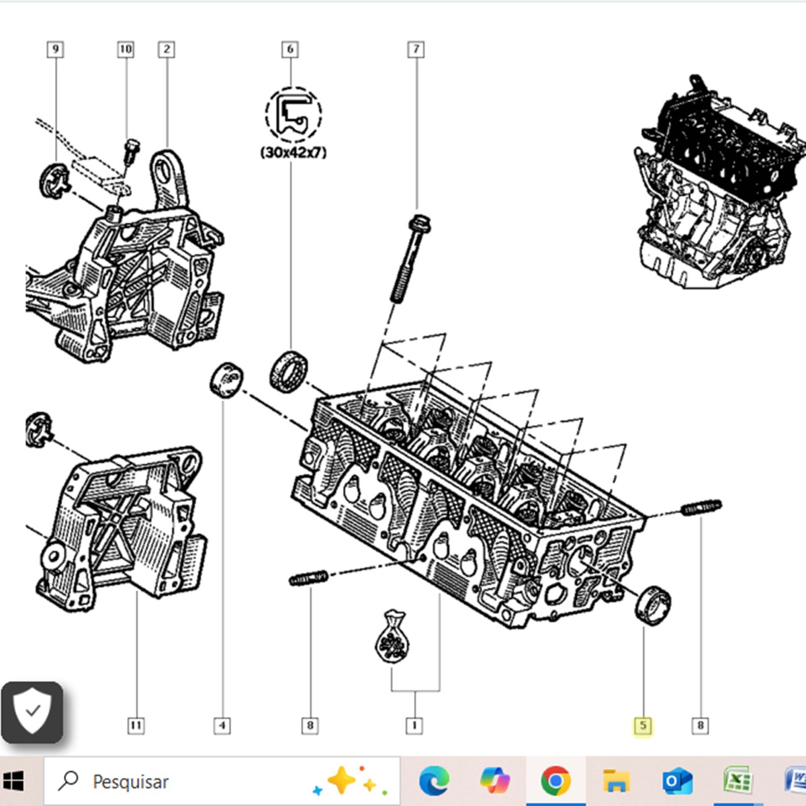Screen dimensions: 806x806
Task: Click the security shield overlay icon
Action: (34, 713)
